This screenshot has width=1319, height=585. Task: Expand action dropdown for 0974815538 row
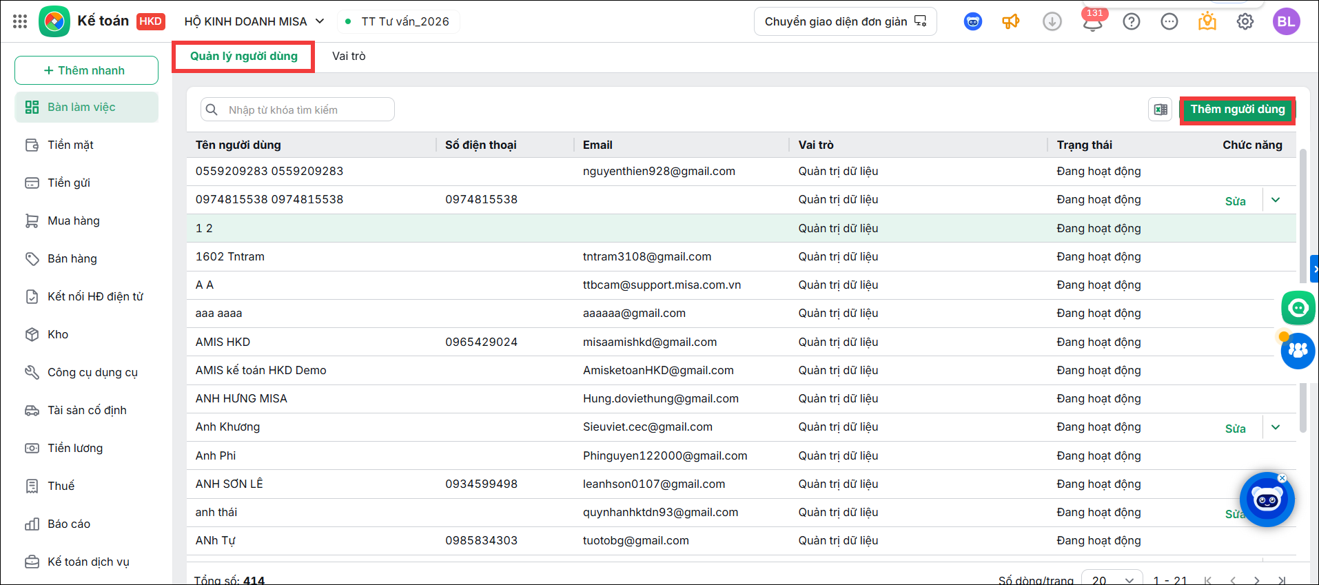(1276, 200)
